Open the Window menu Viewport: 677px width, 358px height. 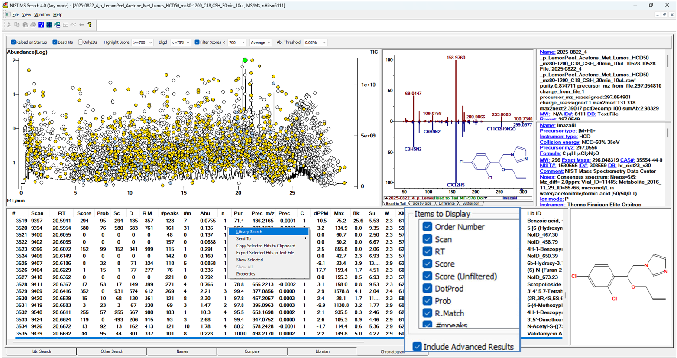(42, 14)
